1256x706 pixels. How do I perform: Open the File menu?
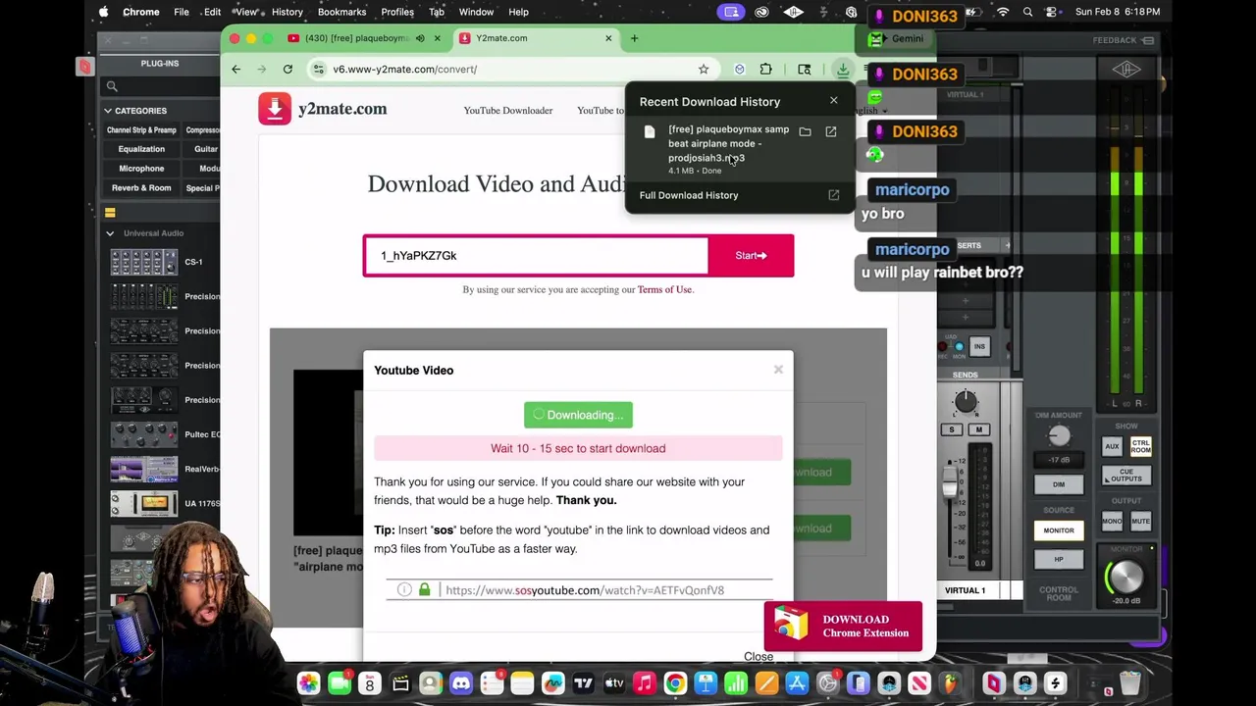click(x=182, y=12)
